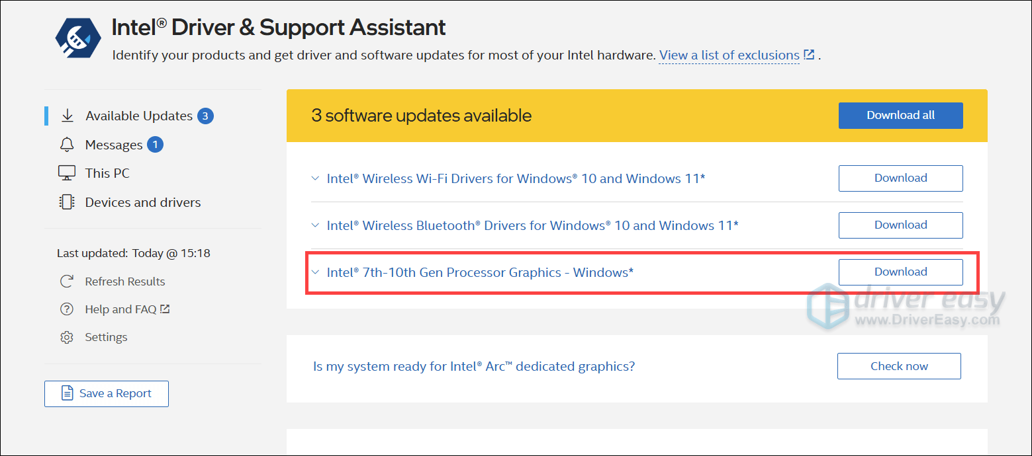This screenshot has height=456, width=1032.
Task: Click Check now for Intel Arc readiness
Action: pos(899,366)
